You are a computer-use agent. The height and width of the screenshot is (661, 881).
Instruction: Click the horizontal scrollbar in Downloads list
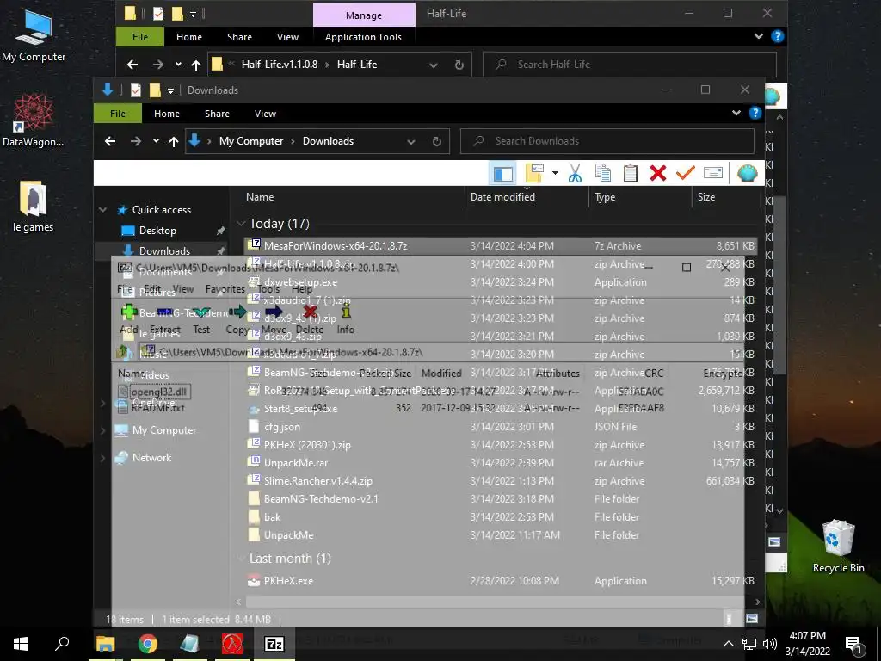point(498,602)
